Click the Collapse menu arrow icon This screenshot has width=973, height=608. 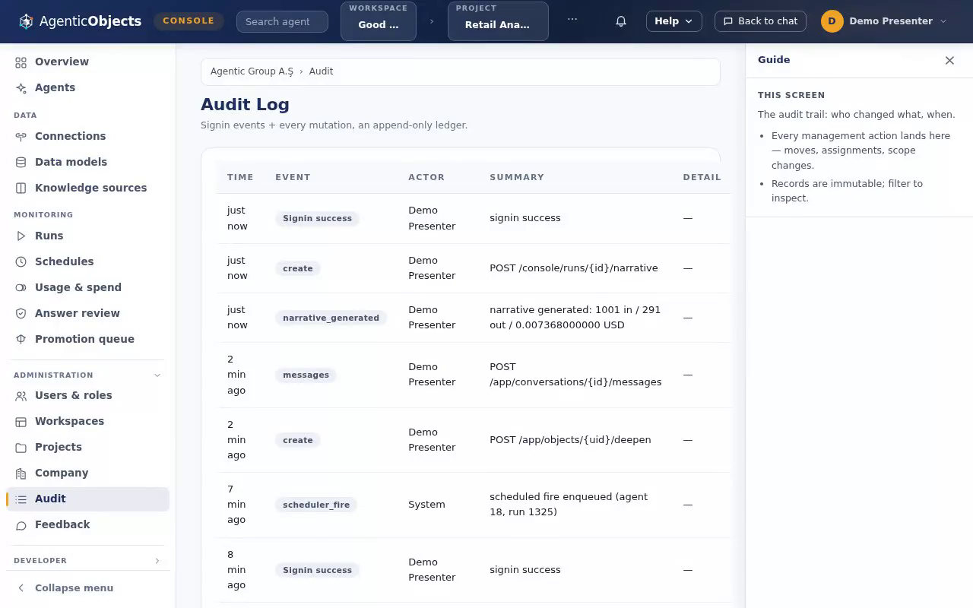point(21,587)
